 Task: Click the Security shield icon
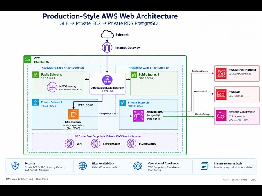15,166
